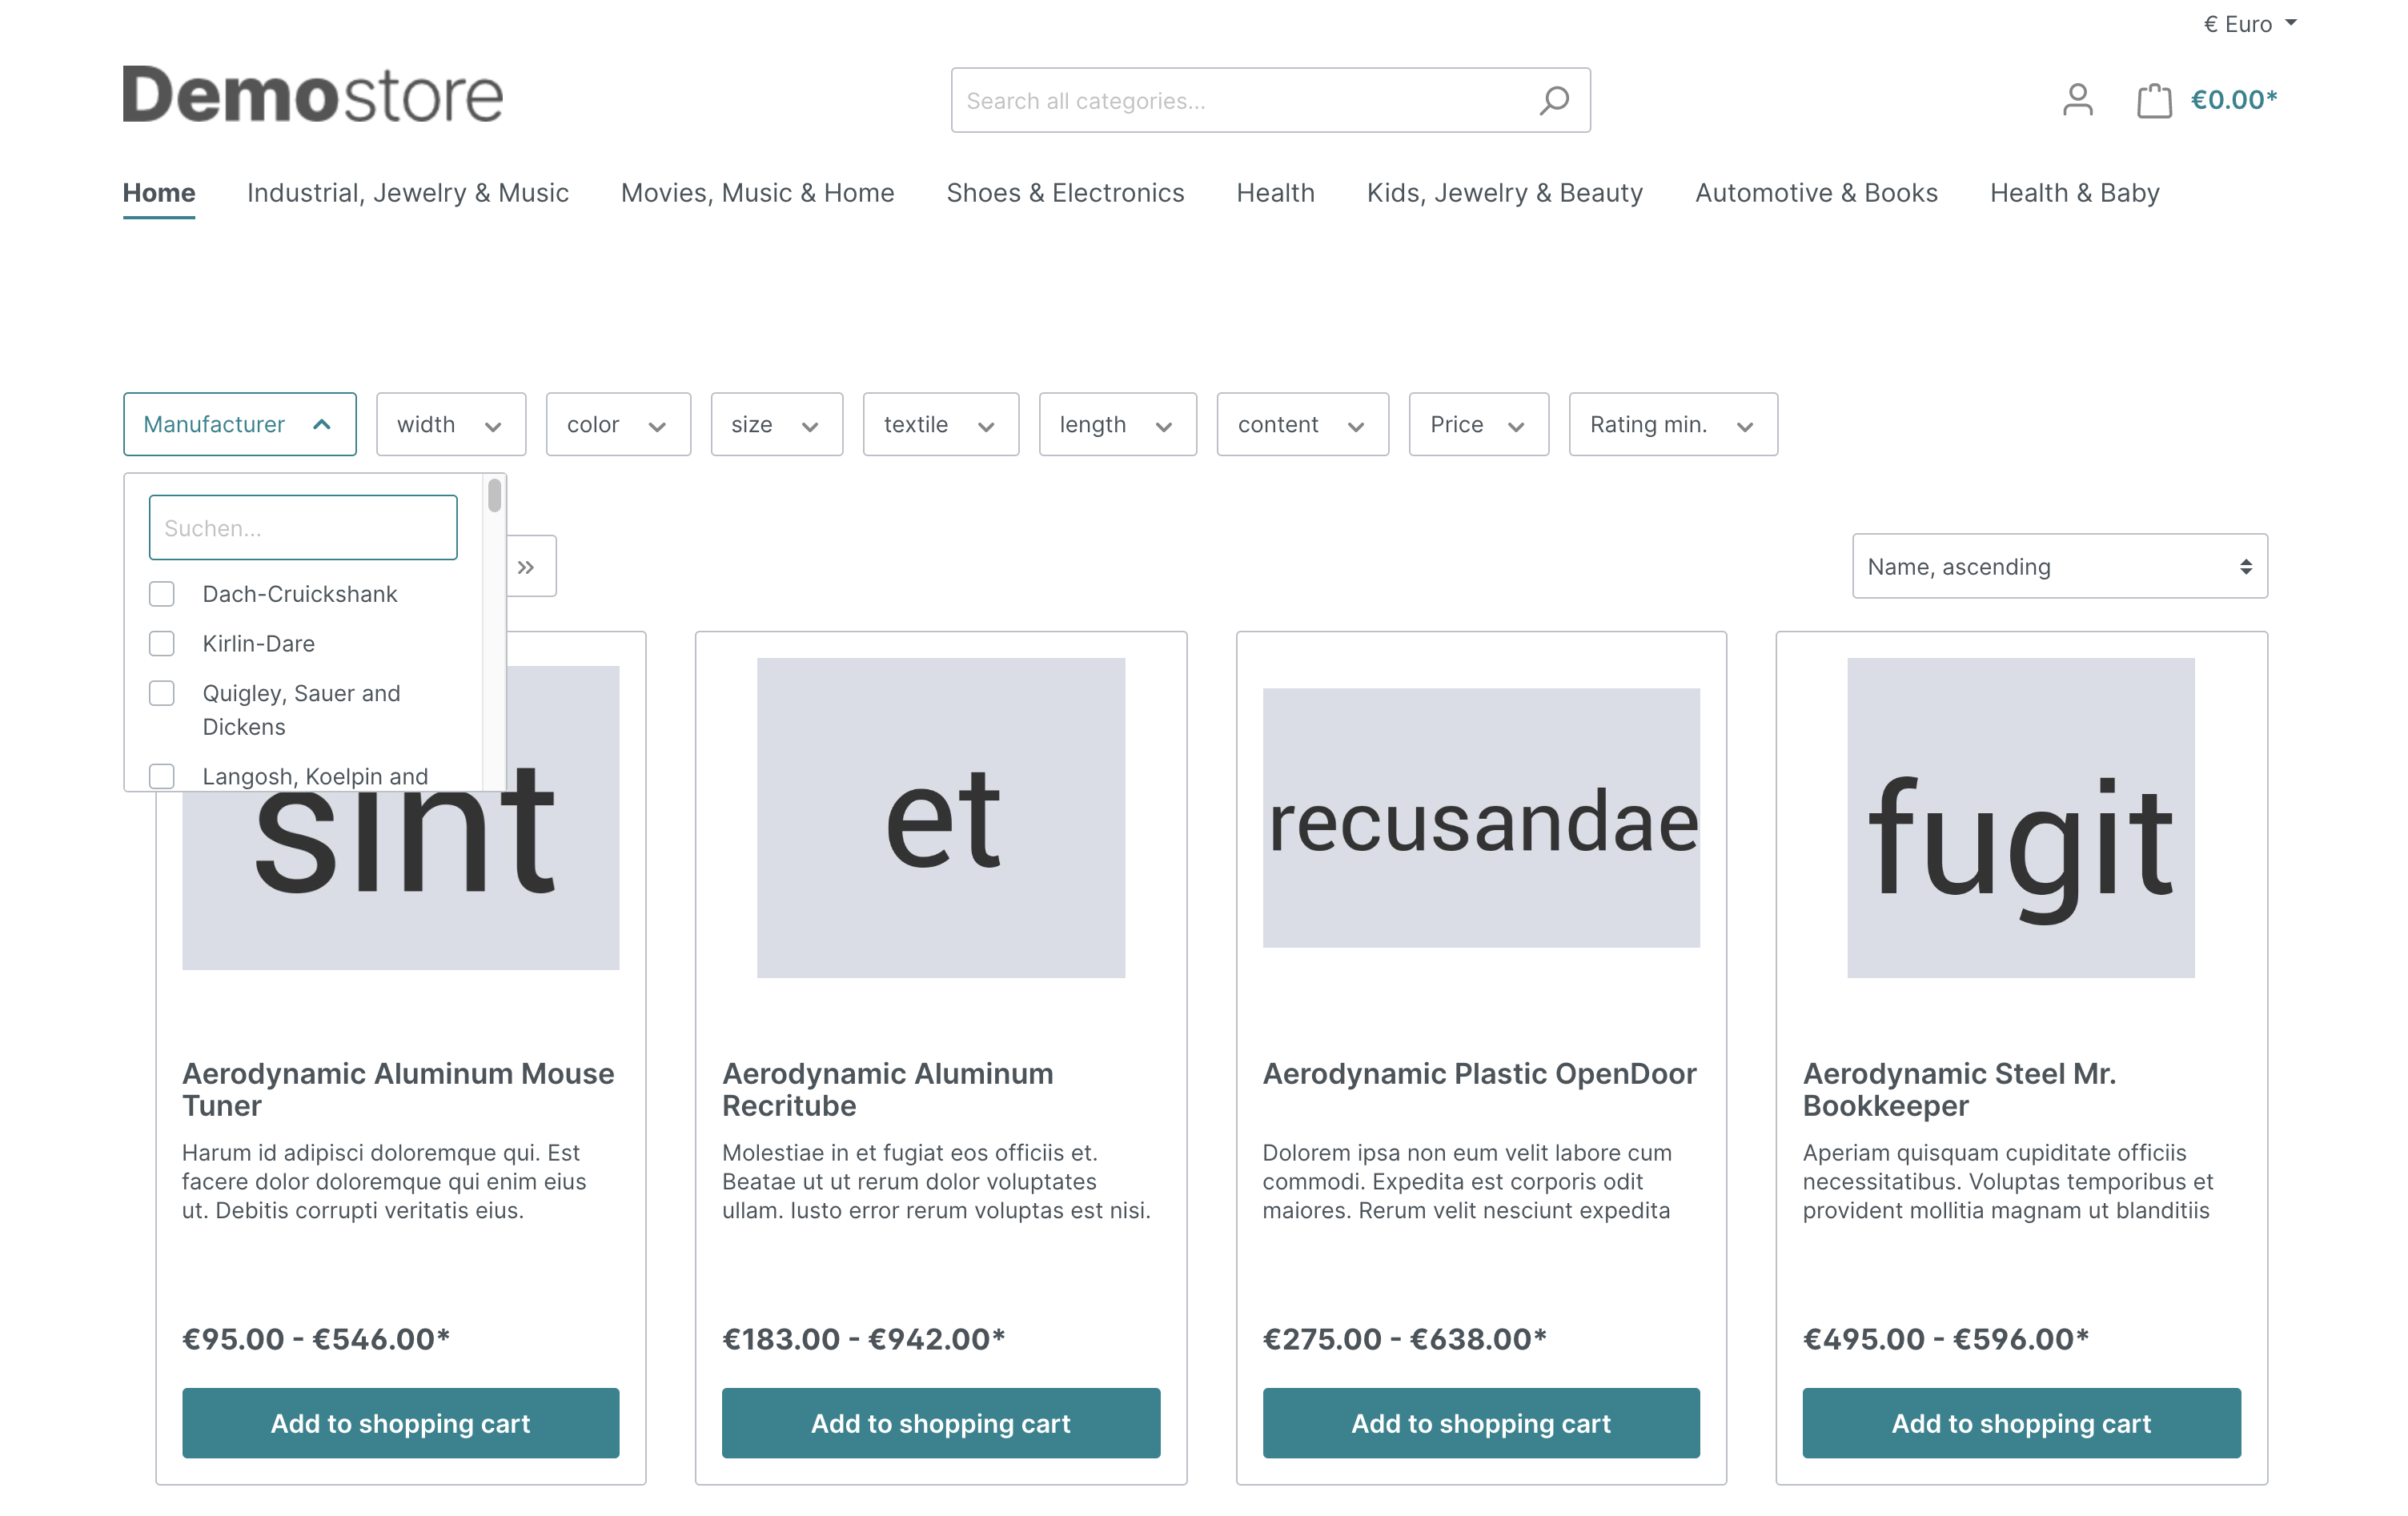Open the user account icon
The width and height of the screenshot is (2408, 1516).
coord(2077,100)
